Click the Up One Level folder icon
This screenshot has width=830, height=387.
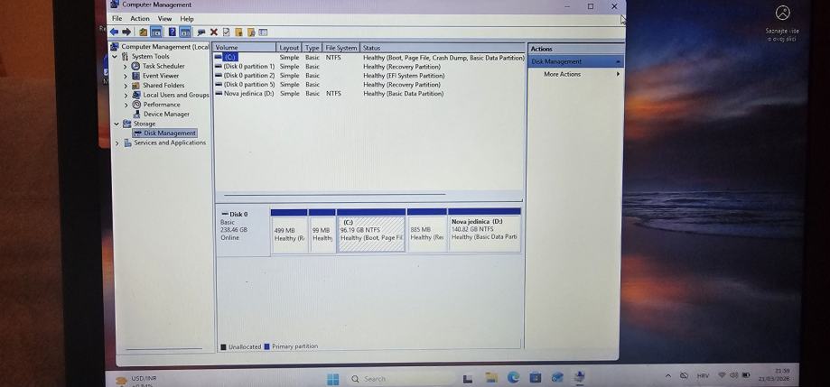[144, 32]
